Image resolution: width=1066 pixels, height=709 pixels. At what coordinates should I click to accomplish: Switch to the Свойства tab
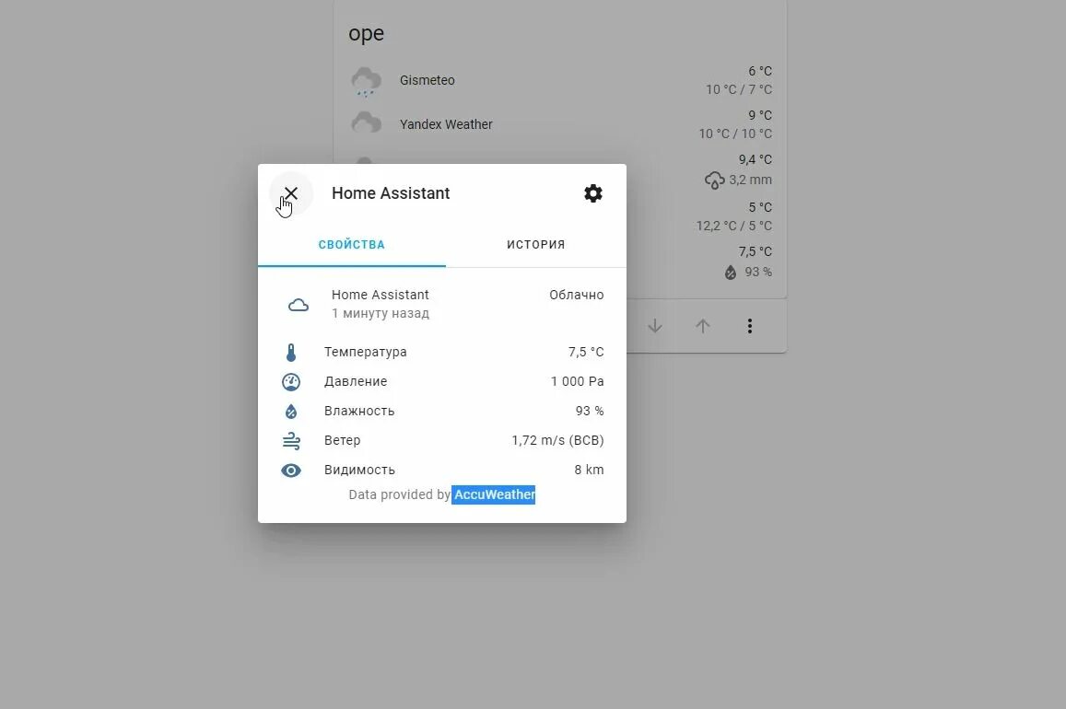(x=351, y=245)
